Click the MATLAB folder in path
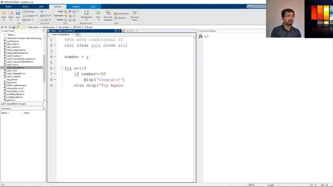This screenshot has width=333, height=187. pos(76,27)
